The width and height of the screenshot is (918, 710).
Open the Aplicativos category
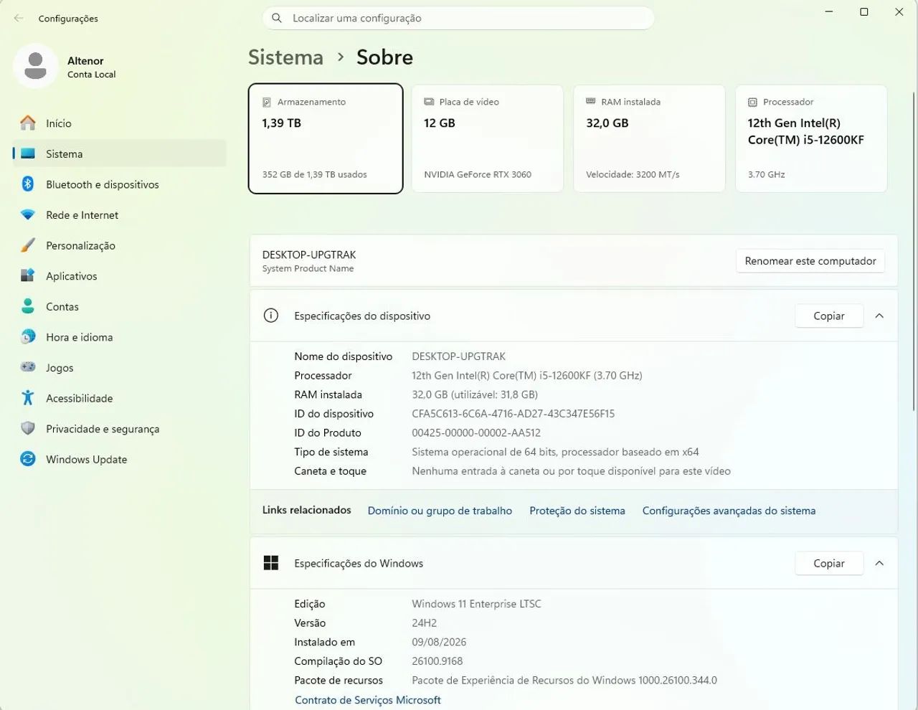tap(119, 276)
